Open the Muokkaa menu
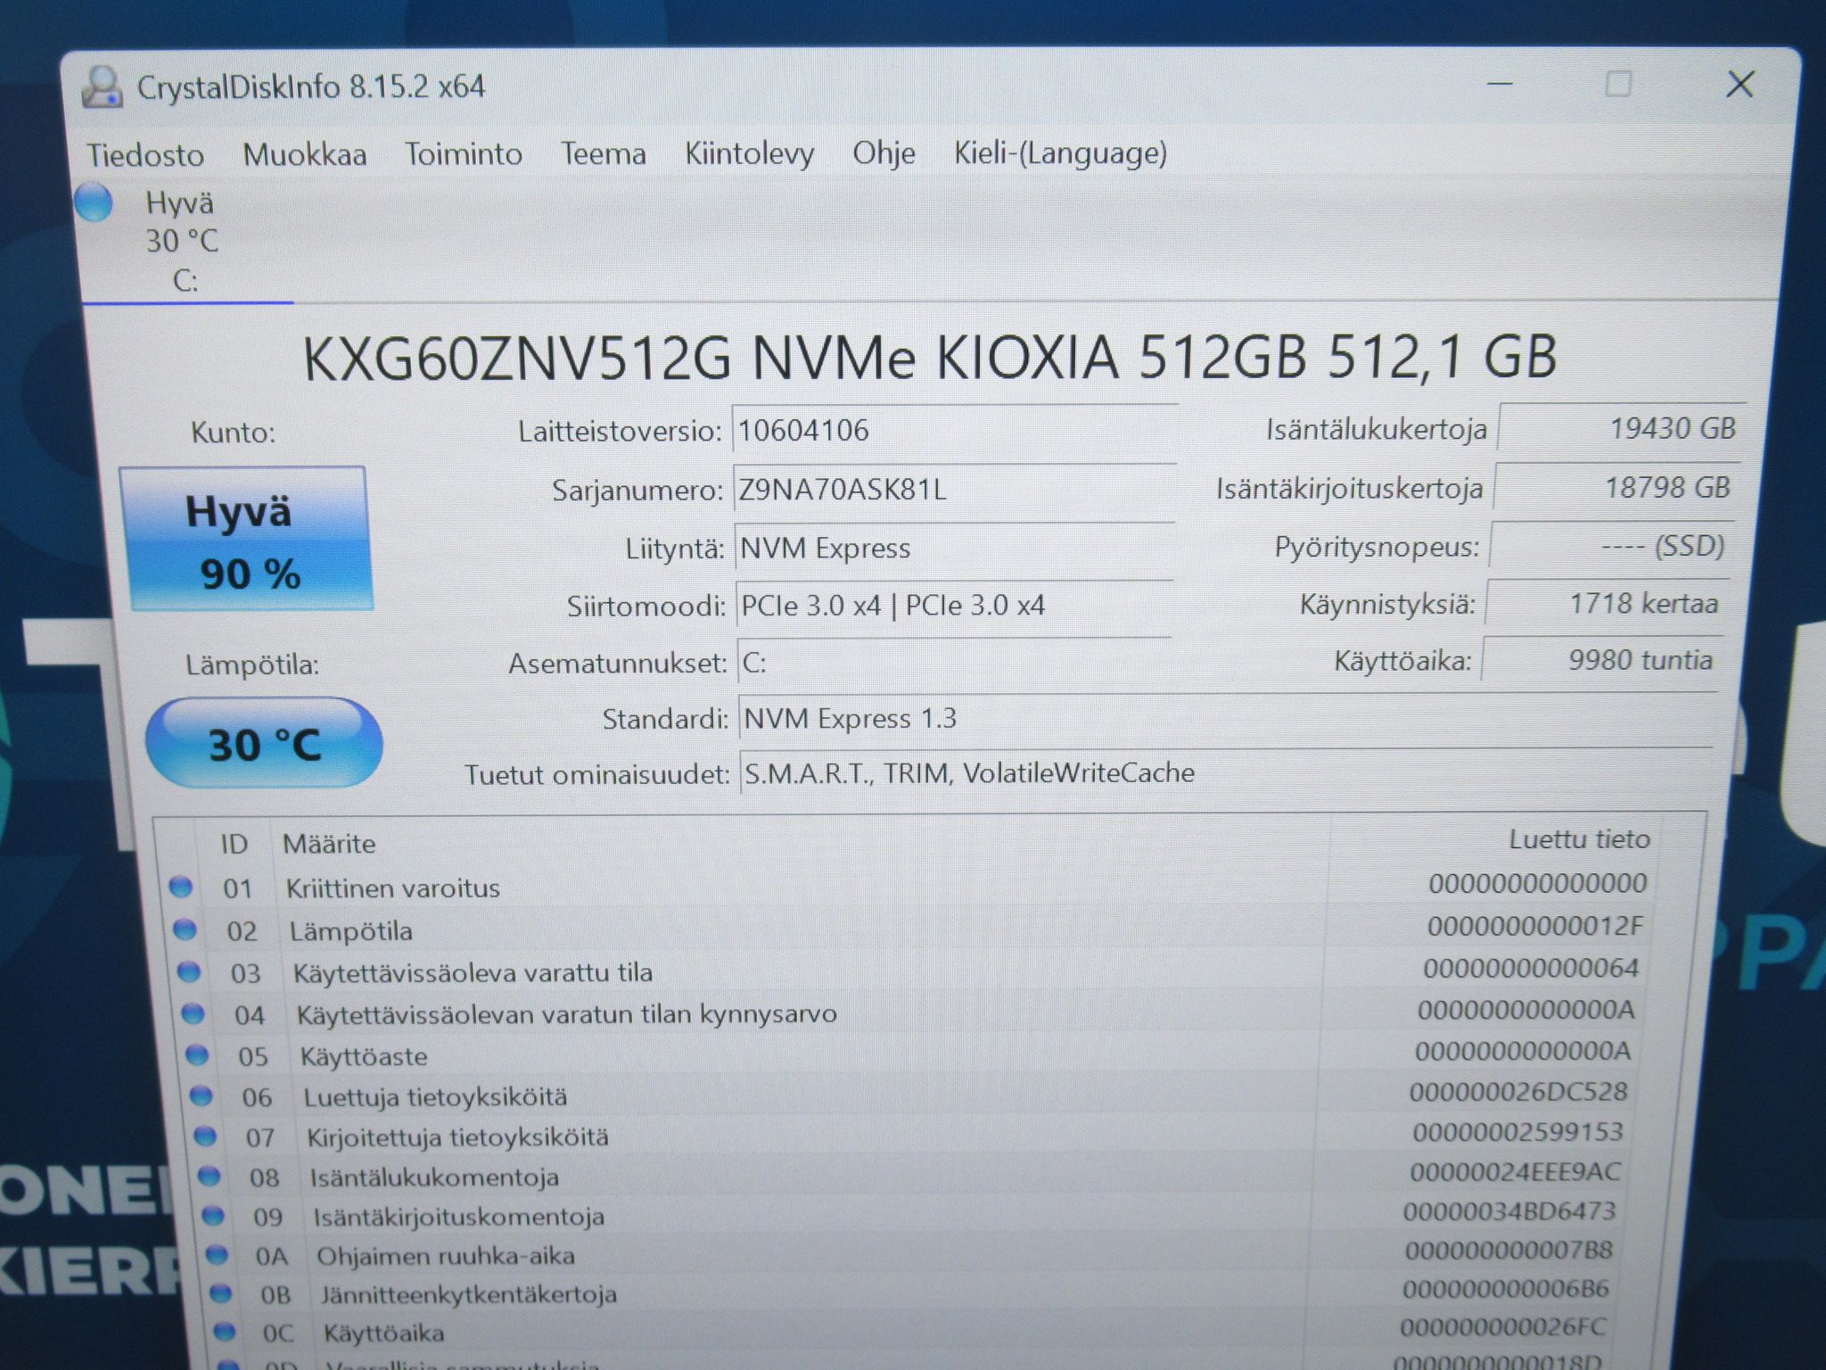This screenshot has width=1826, height=1370. (x=305, y=154)
